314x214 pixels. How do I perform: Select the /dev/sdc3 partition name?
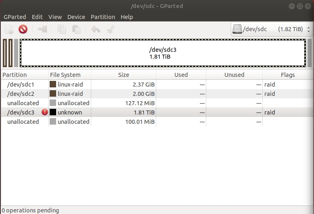point(21,112)
